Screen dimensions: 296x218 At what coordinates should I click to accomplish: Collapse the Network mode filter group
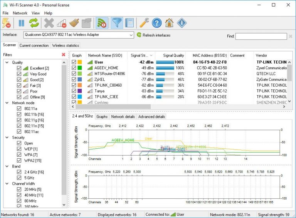[7, 103]
